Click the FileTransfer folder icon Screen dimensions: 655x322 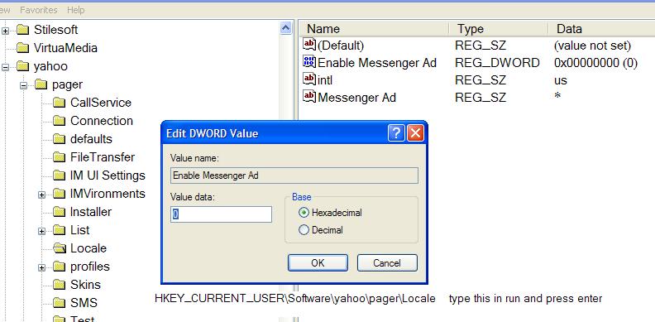[x=60, y=157]
